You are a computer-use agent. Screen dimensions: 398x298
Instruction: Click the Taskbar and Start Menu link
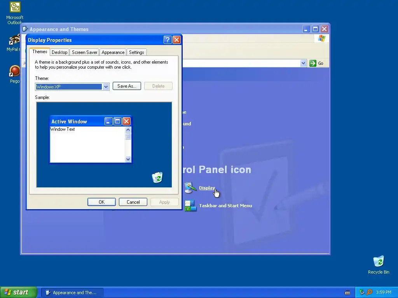click(x=225, y=206)
